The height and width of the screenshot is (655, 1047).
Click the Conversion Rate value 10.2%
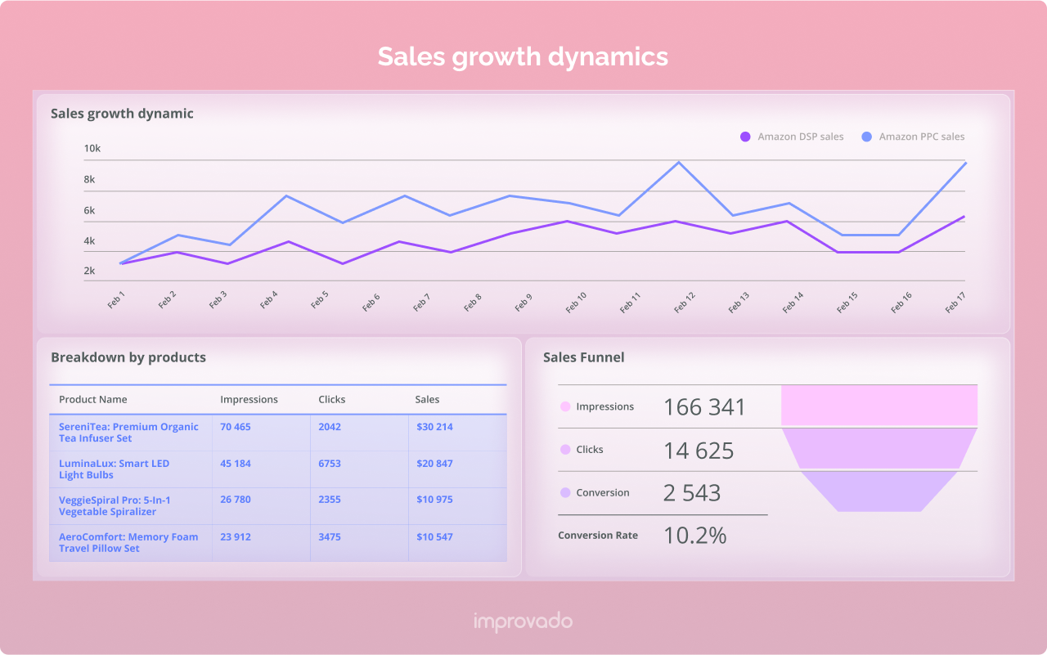point(694,536)
